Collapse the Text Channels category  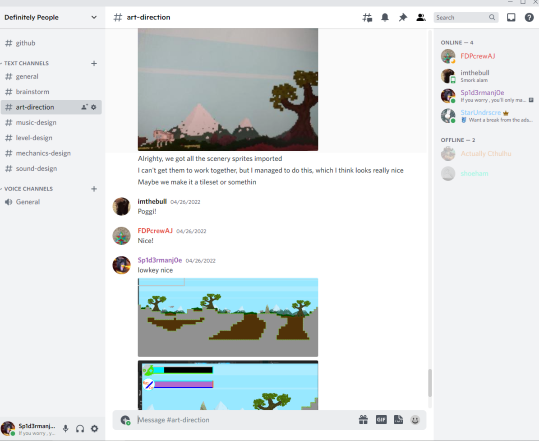coord(26,64)
